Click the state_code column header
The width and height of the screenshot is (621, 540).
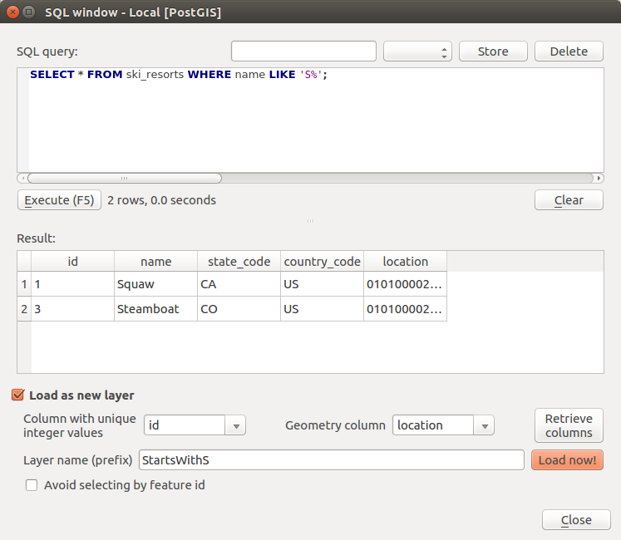239,261
